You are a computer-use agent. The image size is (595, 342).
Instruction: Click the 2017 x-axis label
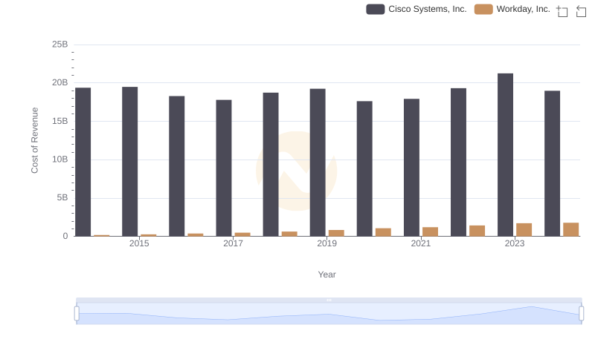233,243
